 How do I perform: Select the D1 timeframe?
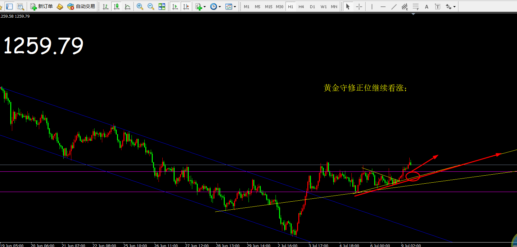coord(312,6)
